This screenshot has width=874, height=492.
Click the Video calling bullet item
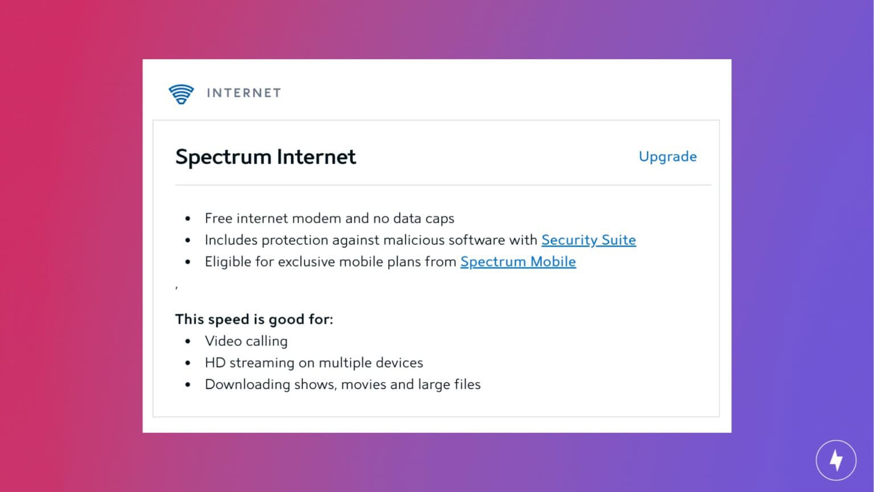[x=246, y=341]
